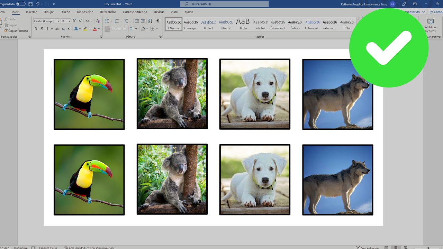Click the pen icon in the title bar
The image size is (443, 249).
coord(404,4)
